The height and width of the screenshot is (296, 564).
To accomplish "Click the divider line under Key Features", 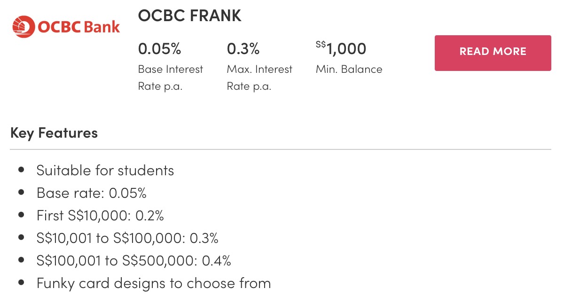I will pos(280,149).
